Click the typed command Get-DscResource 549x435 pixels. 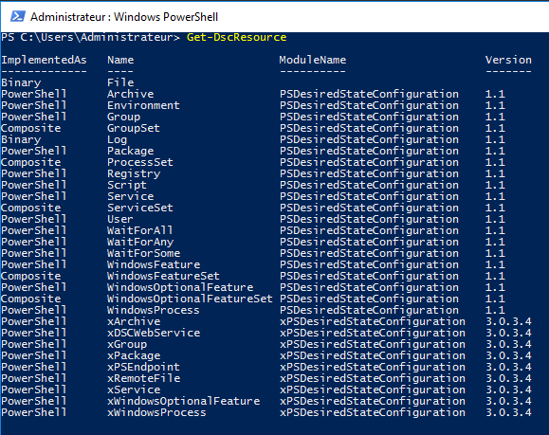[x=237, y=37]
